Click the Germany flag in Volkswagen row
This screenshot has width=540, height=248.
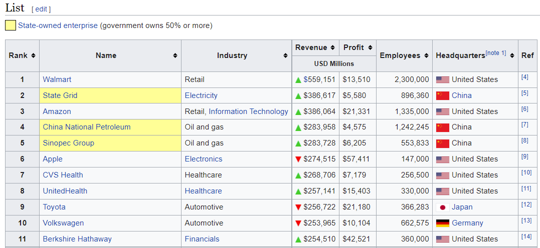point(443,223)
